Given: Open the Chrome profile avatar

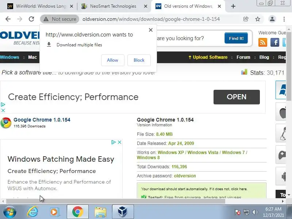Looking at the screenshot, I should (272, 19).
